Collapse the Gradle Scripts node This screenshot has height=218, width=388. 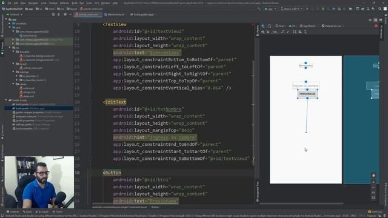(7, 100)
